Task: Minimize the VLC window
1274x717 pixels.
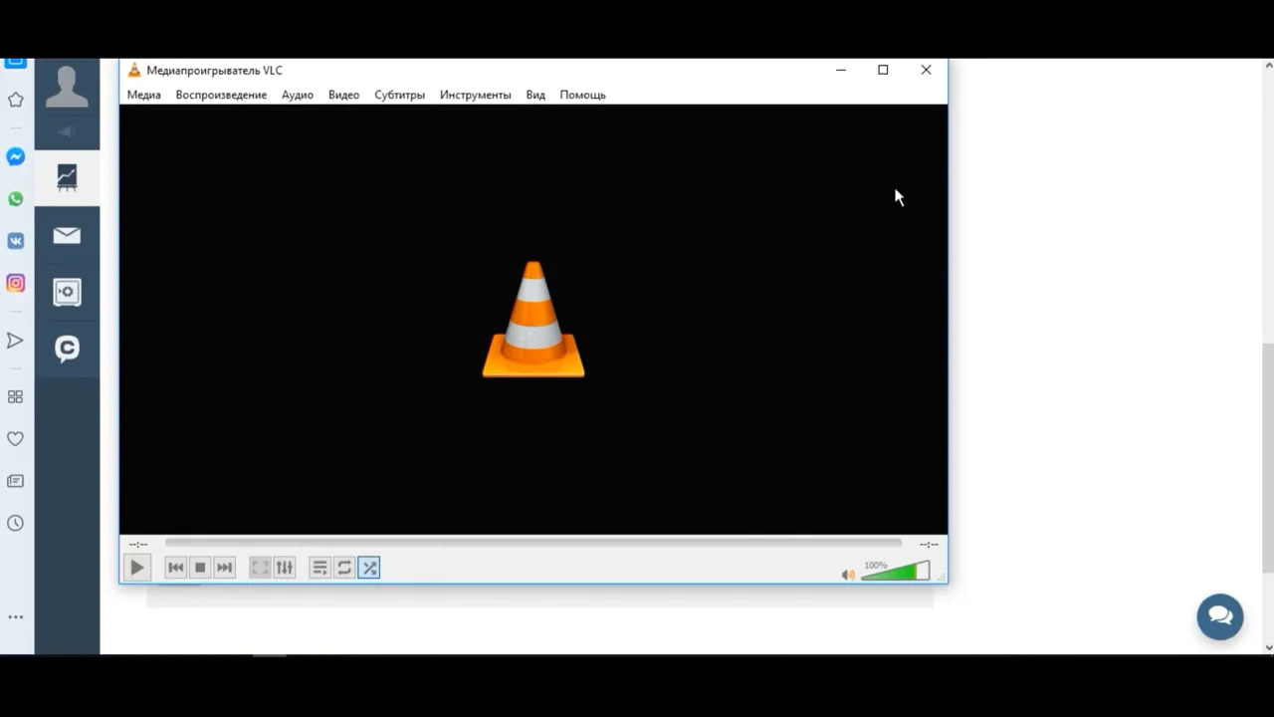Action: 841,70
